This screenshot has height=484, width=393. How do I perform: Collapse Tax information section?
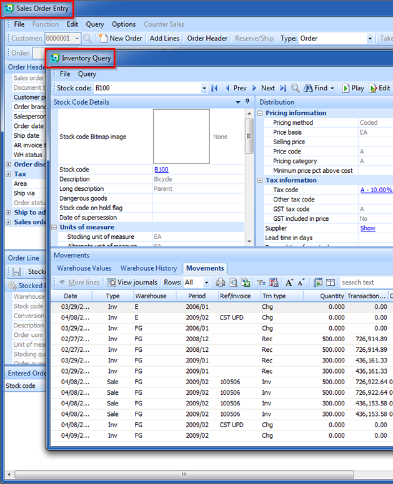click(260, 181)
